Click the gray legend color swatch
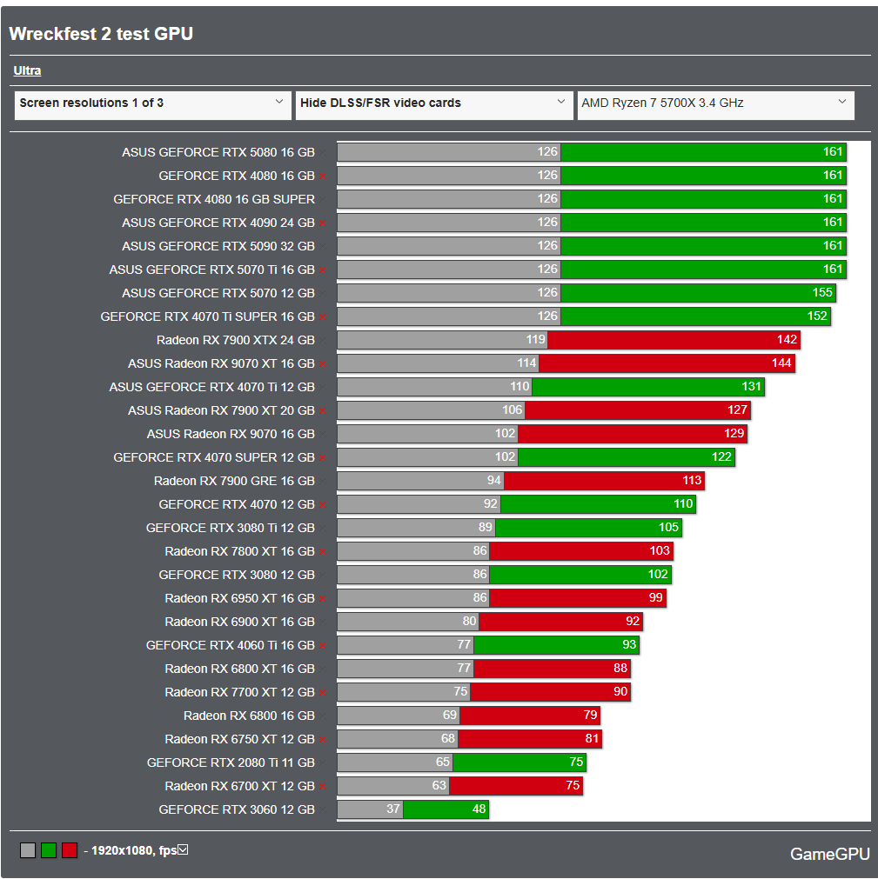 [x=28, y=850]
